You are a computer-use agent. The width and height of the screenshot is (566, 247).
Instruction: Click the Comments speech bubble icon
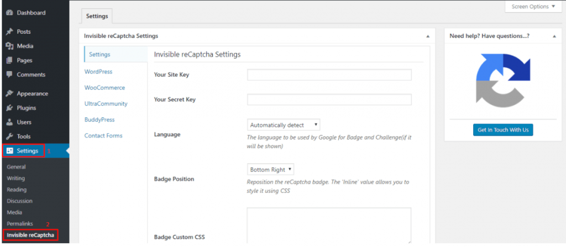[10, 75]
